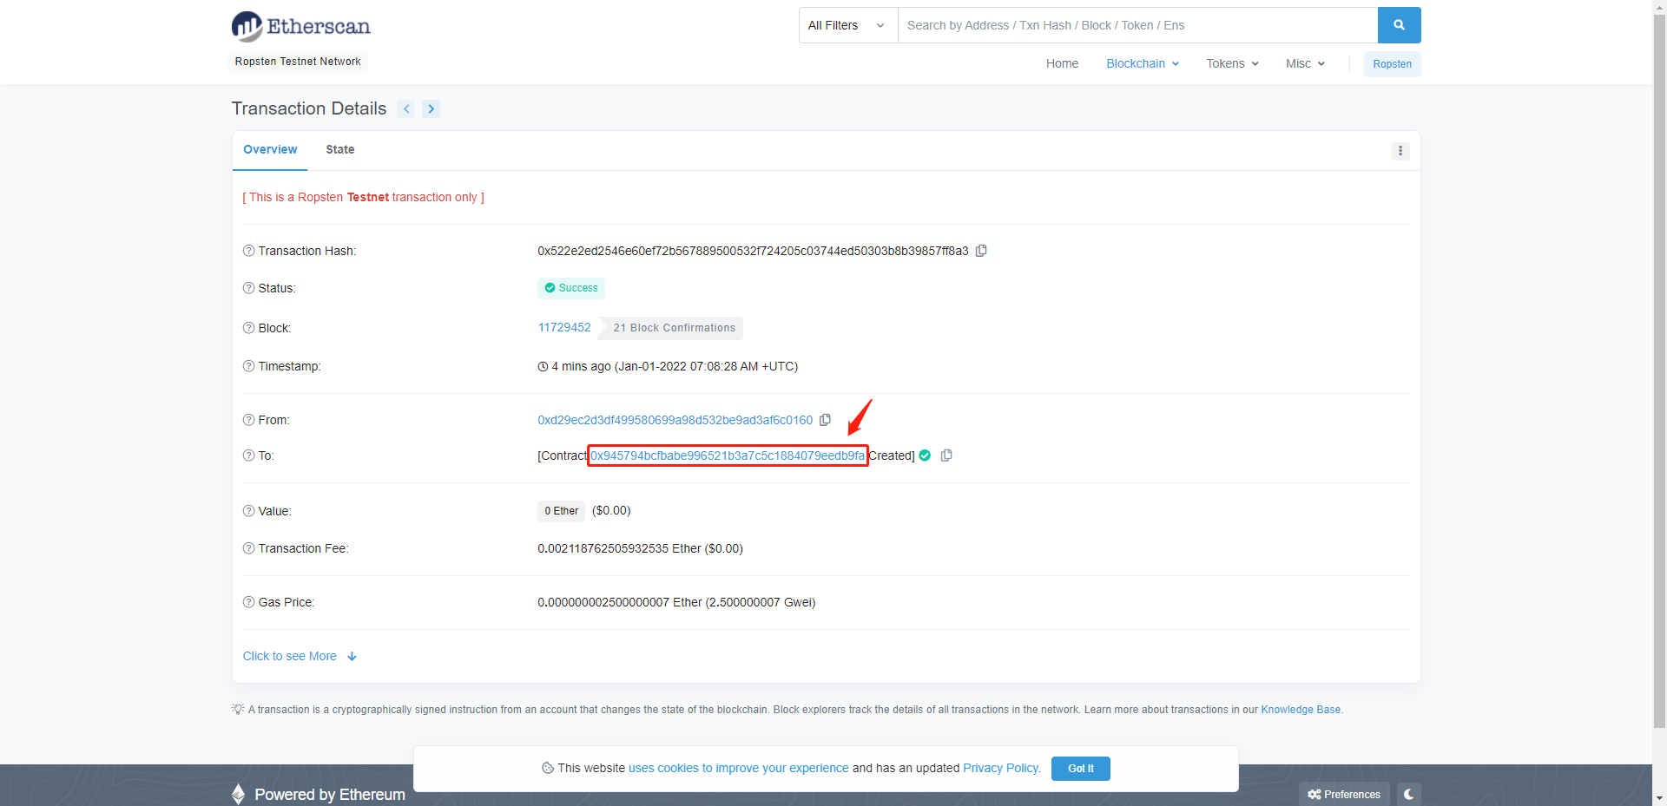Click the 0 Ether value badge

[x=561, y=511]
